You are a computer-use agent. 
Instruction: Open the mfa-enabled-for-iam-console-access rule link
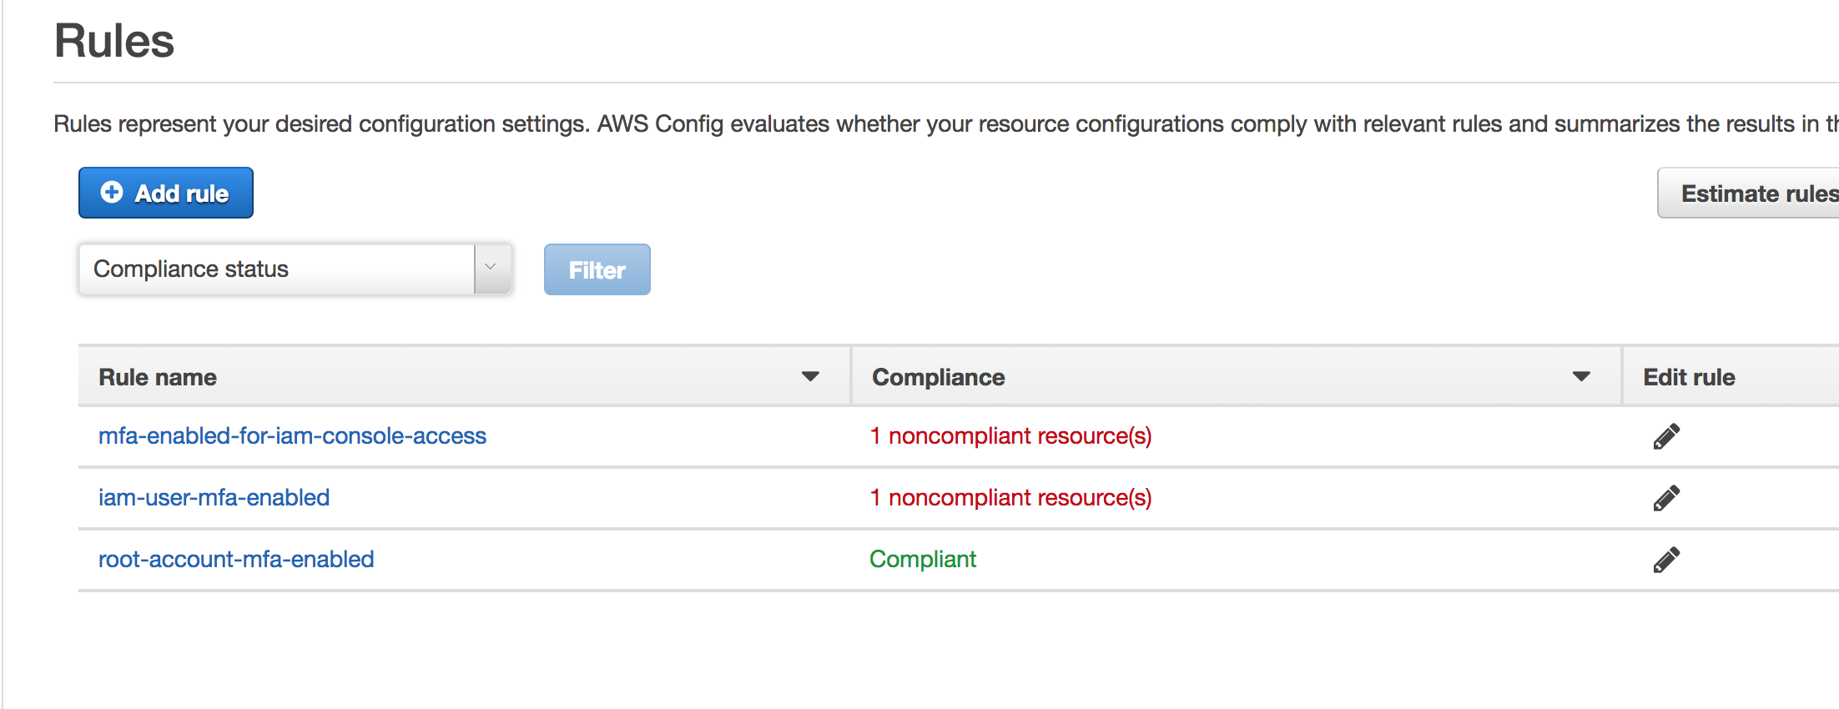coord(292,436)
